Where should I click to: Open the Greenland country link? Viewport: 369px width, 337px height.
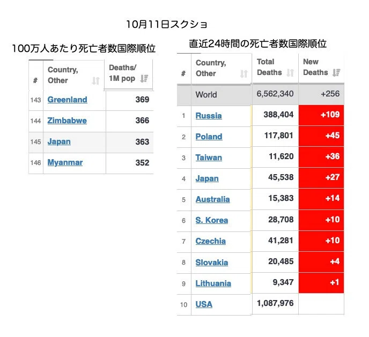(67, 100)
